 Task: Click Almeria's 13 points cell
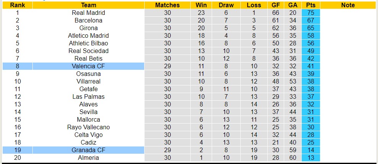(x=310, y=158)
